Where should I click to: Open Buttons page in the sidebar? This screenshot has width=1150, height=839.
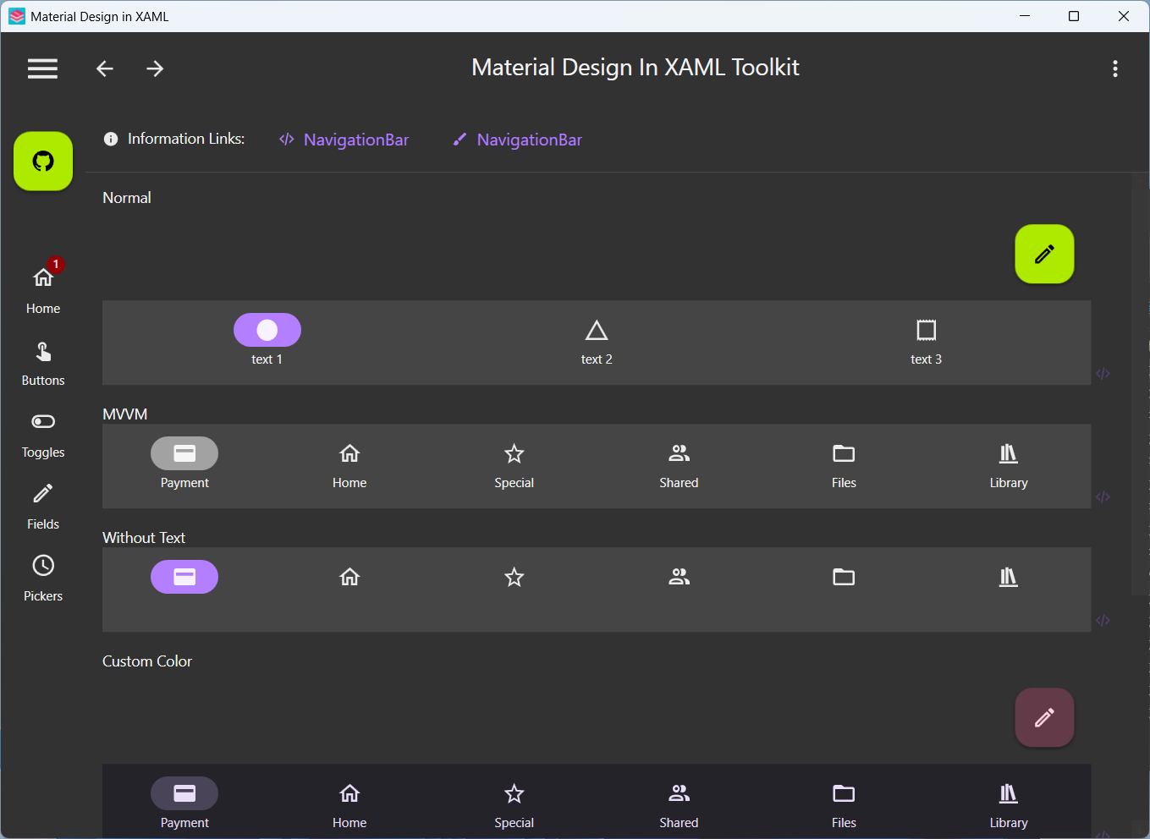43,364
